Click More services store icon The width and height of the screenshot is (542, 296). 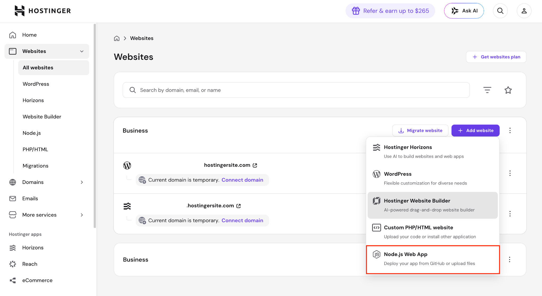point(13,215)
